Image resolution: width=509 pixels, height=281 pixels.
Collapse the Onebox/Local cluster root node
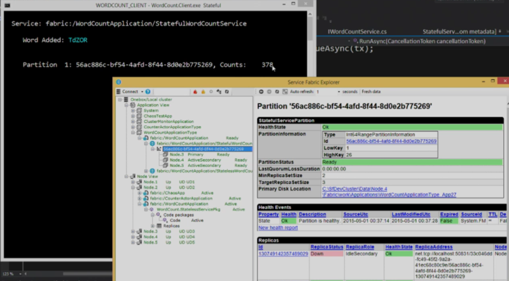[x=120, y=100]
